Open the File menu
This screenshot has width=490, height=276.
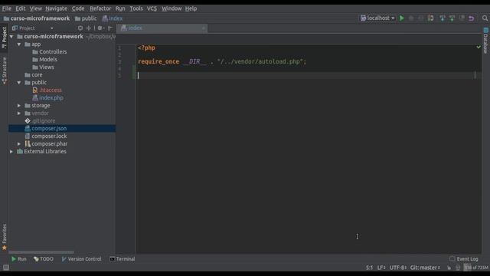pyautogui.click(x=7, y=8)
